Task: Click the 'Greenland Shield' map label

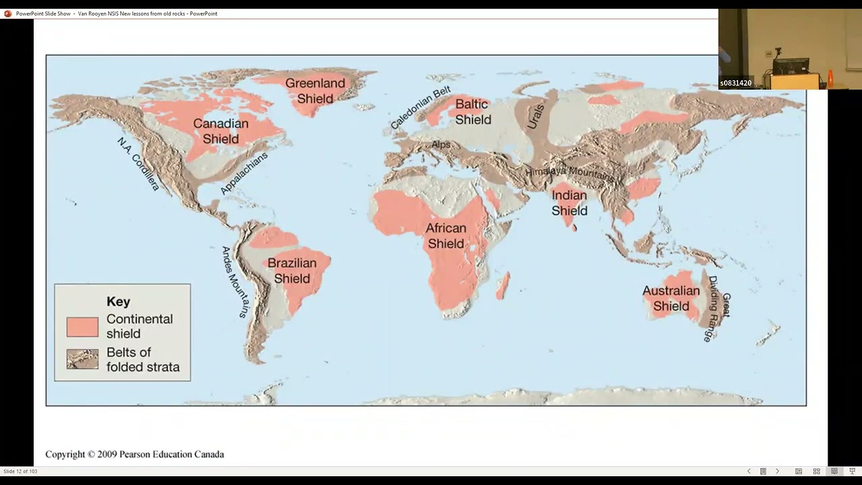Action: point(315,91)
